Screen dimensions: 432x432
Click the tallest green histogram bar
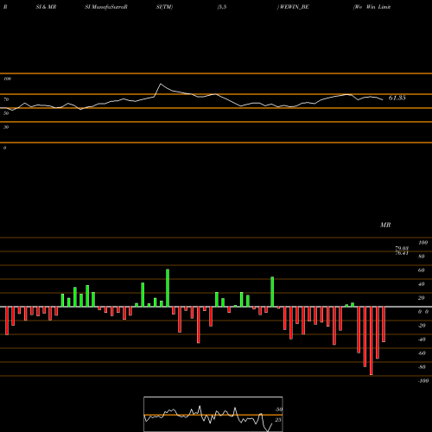(x=168, y=288)
